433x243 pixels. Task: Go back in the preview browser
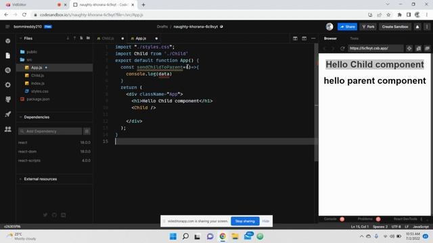pos(325,49)
